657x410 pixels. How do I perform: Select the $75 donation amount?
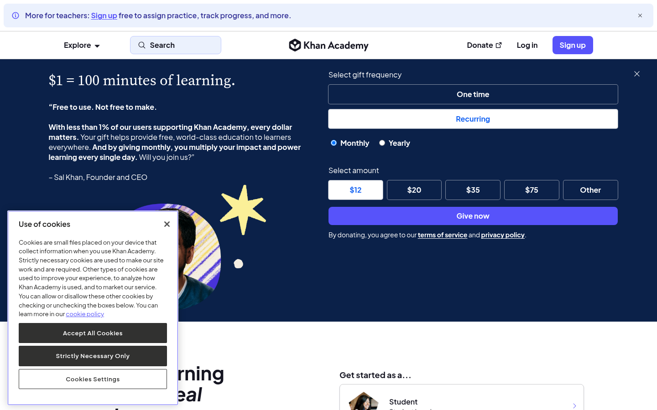click(532, 190)
